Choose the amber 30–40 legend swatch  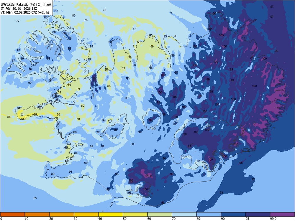(86, 215)
